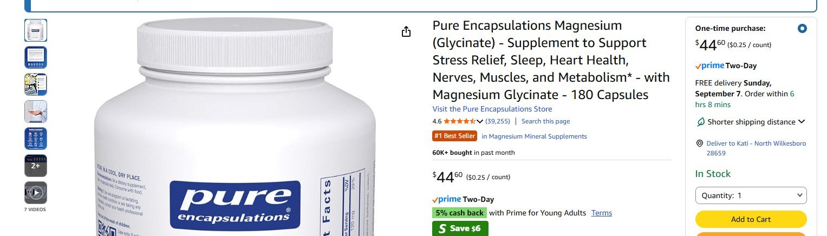
Task: Click the leaf icon for shorter shipping distance
Action: pyautogui.click(x=700, y=122)
